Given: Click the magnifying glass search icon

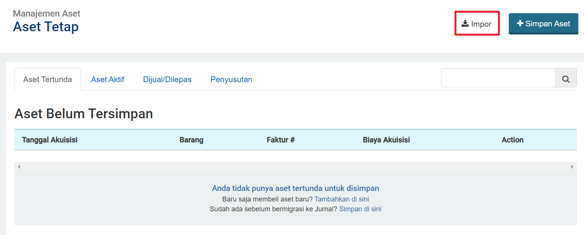Looking at the screenshot, I should pyautogui.click(x=566, y=79).
